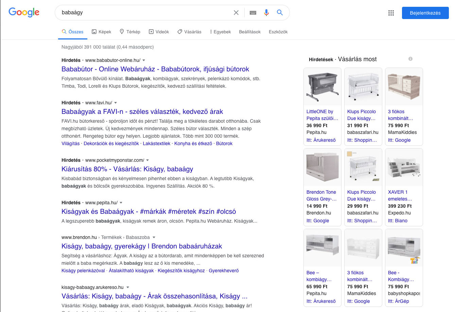Expand dropdown arrow next to www.pepita.hu/
The width and height of the screenshot is (455, 312).
[x=121, y=203]
